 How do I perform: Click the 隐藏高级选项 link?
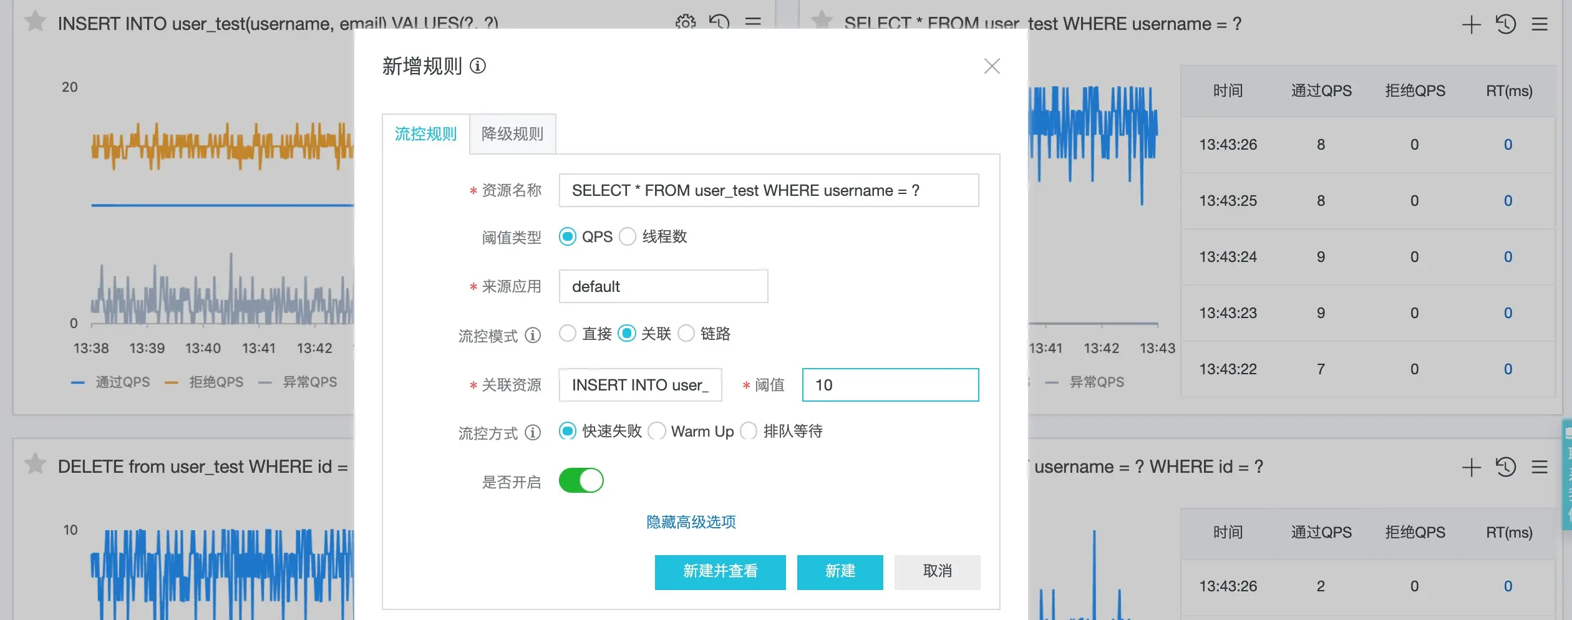point(691,522)
